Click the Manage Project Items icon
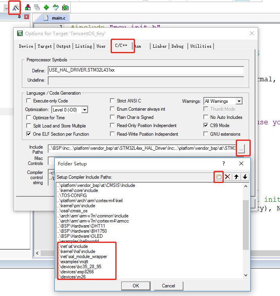 pos(28,7)
